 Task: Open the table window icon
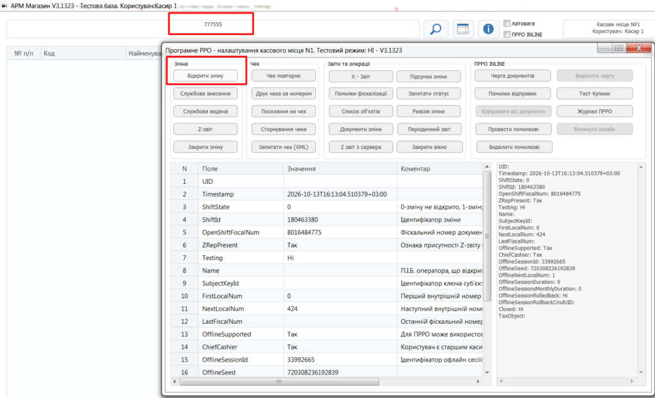click(x=463, y=29)
